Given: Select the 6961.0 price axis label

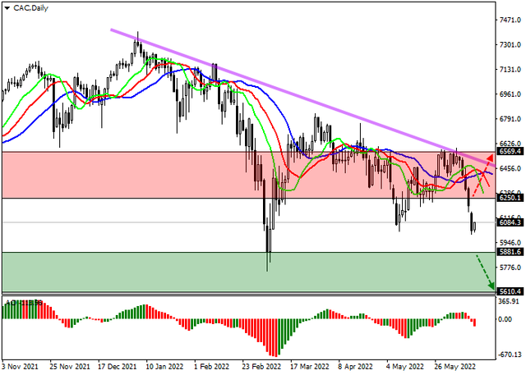Looking at the screenshot, I should pos(510,94).
